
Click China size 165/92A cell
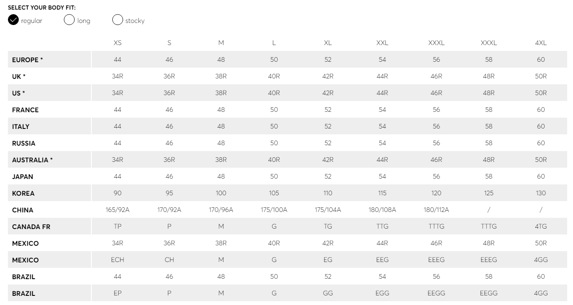click(x=118, y=210)
